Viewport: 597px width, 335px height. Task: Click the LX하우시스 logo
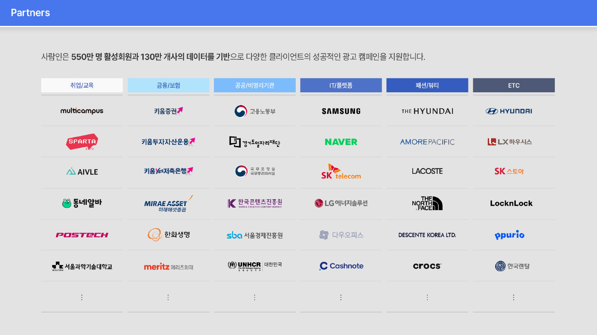[510, 142]
